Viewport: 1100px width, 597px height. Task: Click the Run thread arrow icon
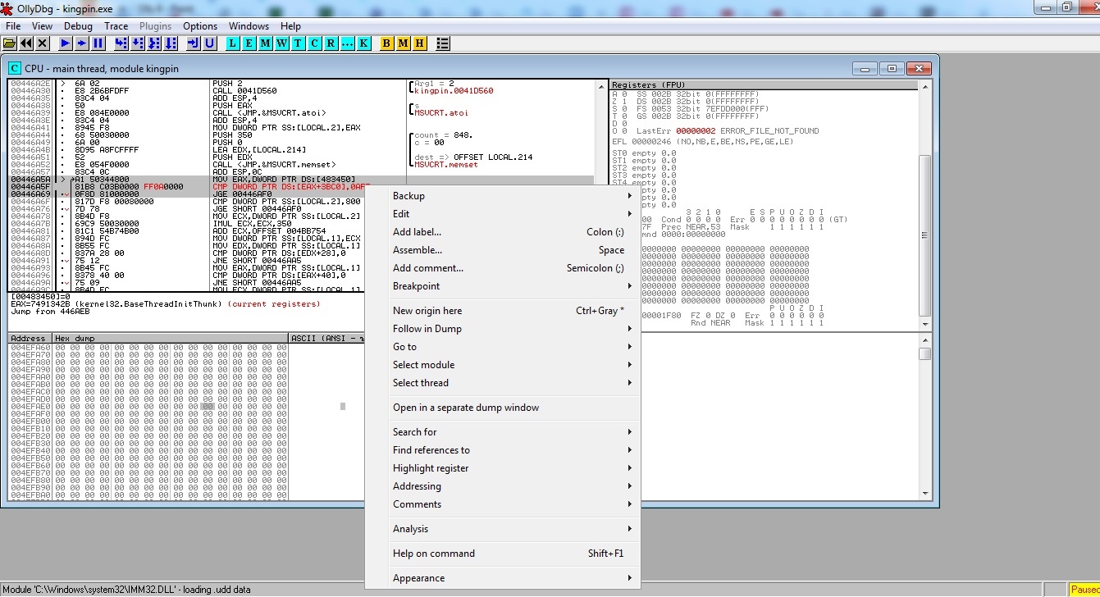(82, 43)
